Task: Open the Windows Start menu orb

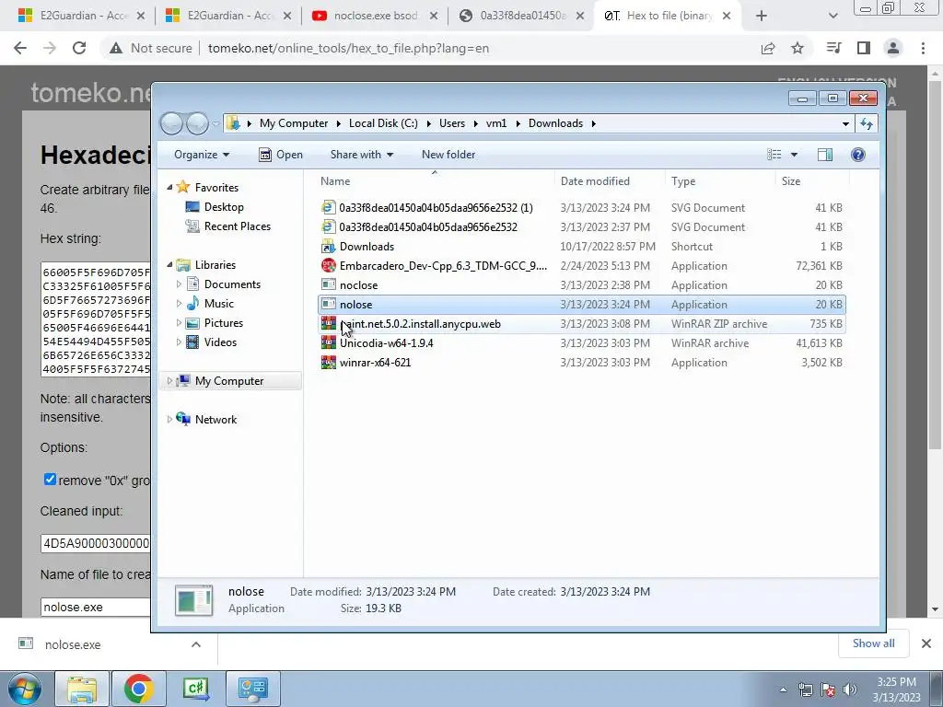Action: pos(25,689)
